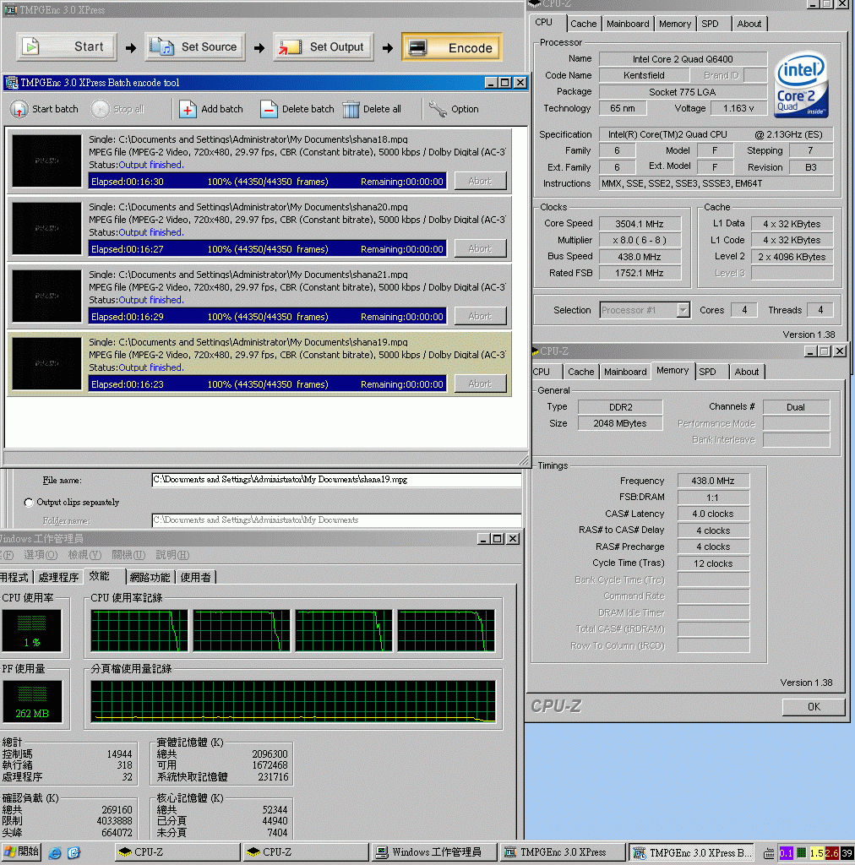Image resolution: width=855 pixels, height=865 pixels.
Task: Select the shana20.mpg preview thumbnail
Action: point(46,228)
